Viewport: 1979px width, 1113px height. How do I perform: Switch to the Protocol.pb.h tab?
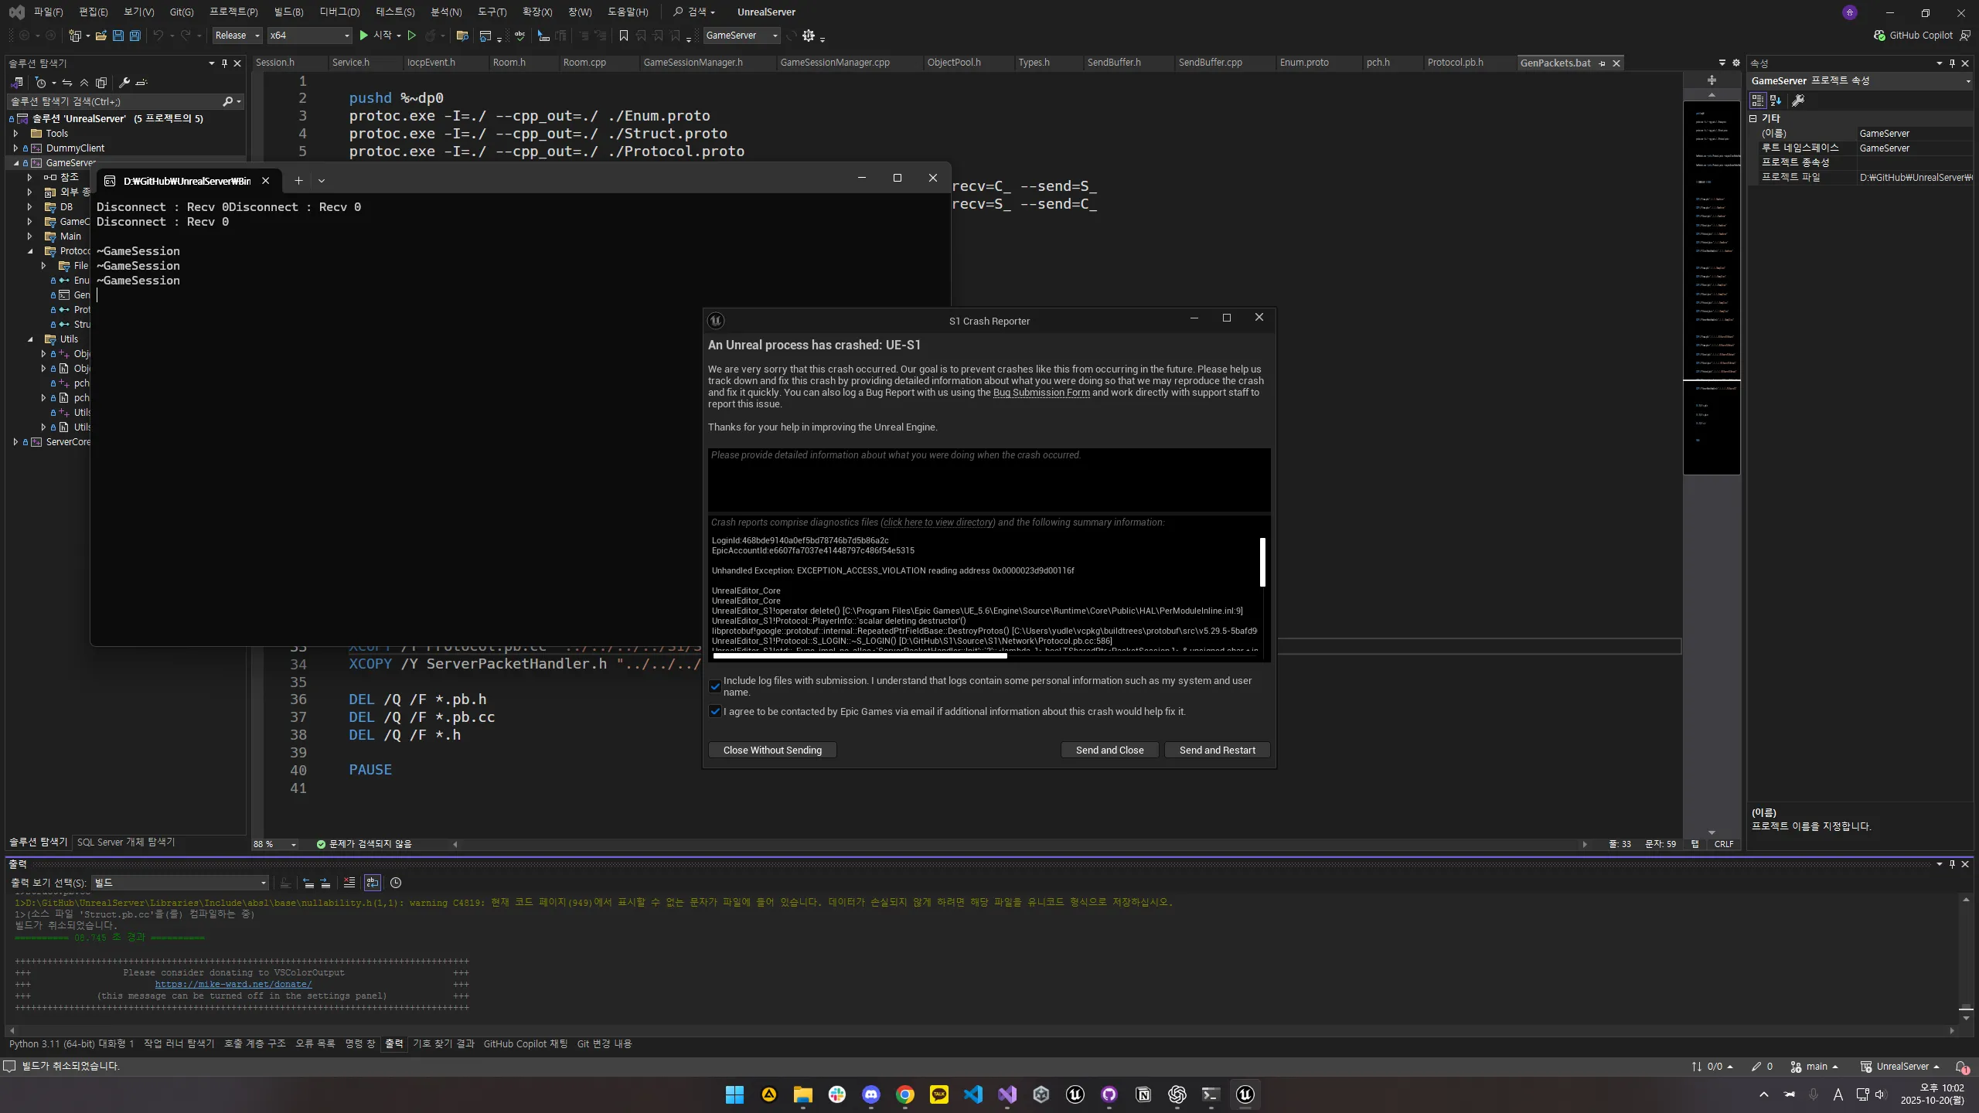(x=1455, y=63)
